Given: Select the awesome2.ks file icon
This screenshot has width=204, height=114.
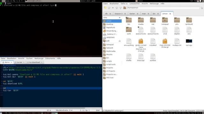Looking at the screenshot, I should tap(153, 29).
